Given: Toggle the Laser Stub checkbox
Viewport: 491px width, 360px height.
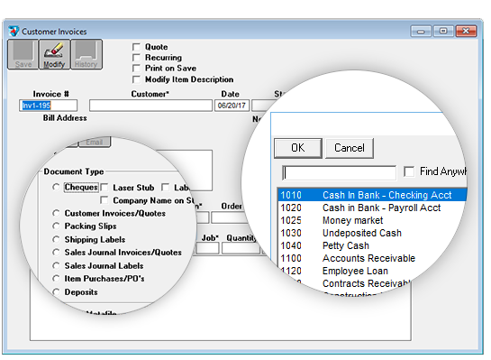Looking at the screenshot, I should tap(105, 188).
